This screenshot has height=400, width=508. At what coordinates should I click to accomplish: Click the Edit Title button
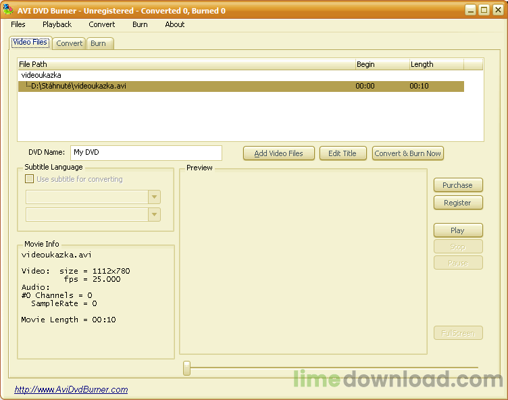click(x=342, y=153)
